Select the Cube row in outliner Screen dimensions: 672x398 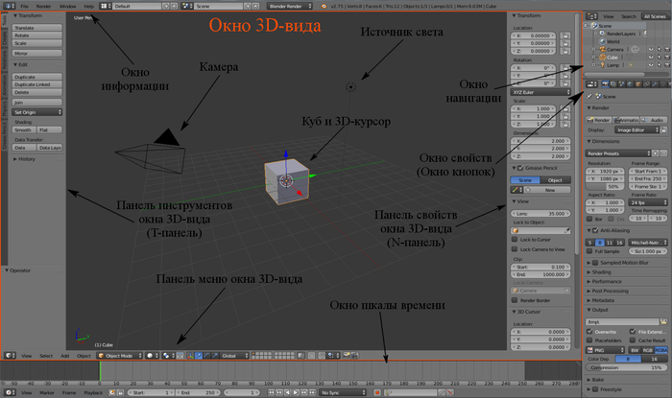pos(612,58)
